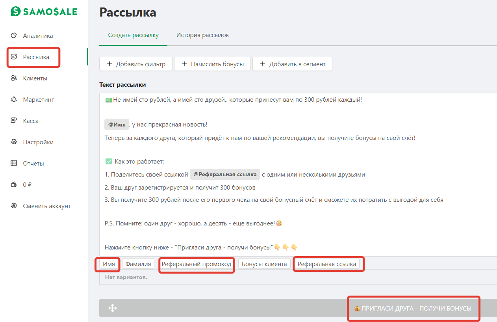Click the Добавить фильтр button
The height and width of the screenshot is (322, 497).
(136, 64)
